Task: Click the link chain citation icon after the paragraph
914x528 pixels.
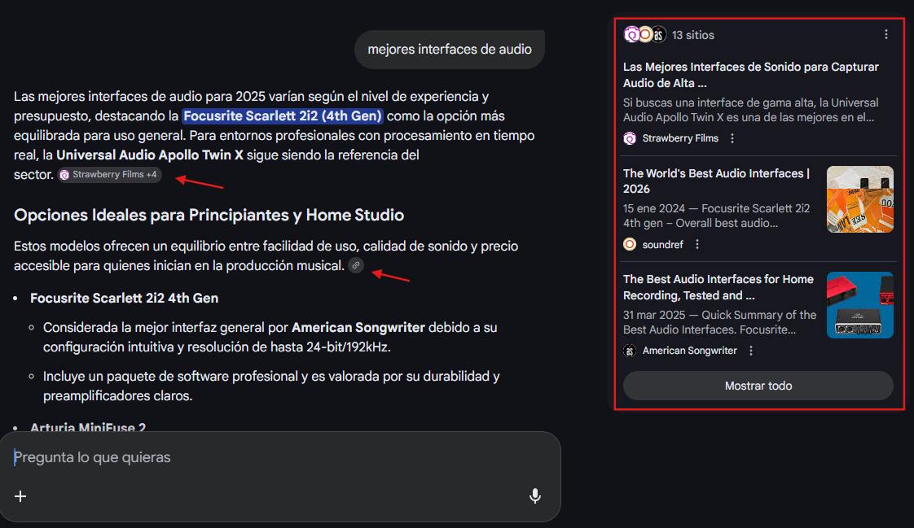Action: pyautogui.click(x=355, y=266)
